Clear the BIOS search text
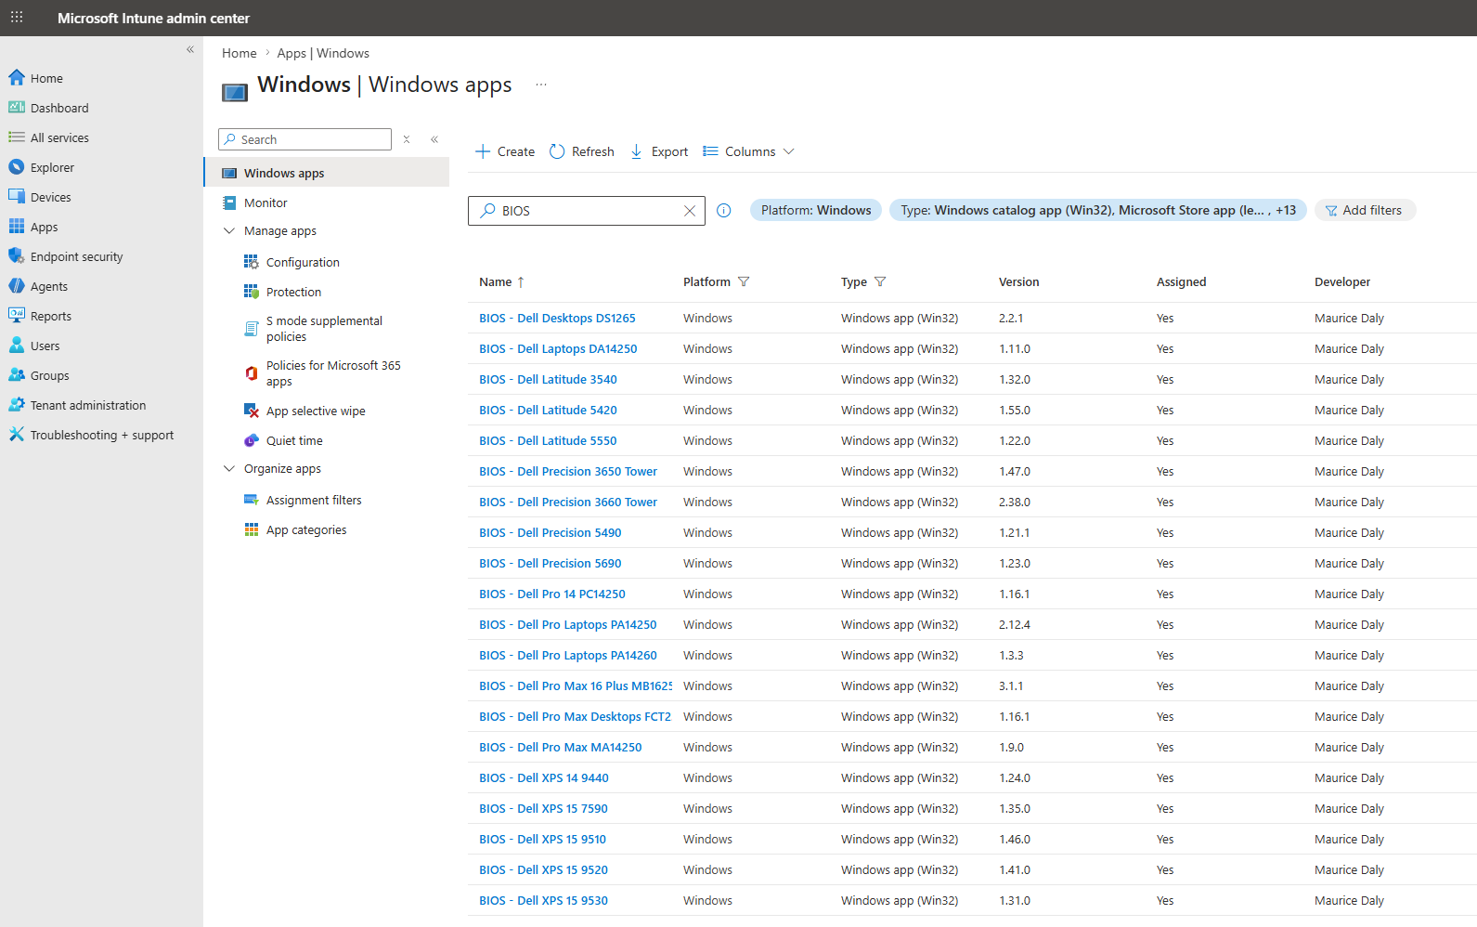Image resolution: width=1477 pixels, height=927 pixels. pos(690,211)
